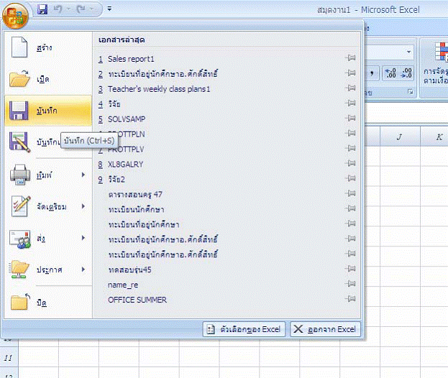Click the Save As disk-with-pencil icon
This screenshot has height=378, width=448.
[19, 142]
